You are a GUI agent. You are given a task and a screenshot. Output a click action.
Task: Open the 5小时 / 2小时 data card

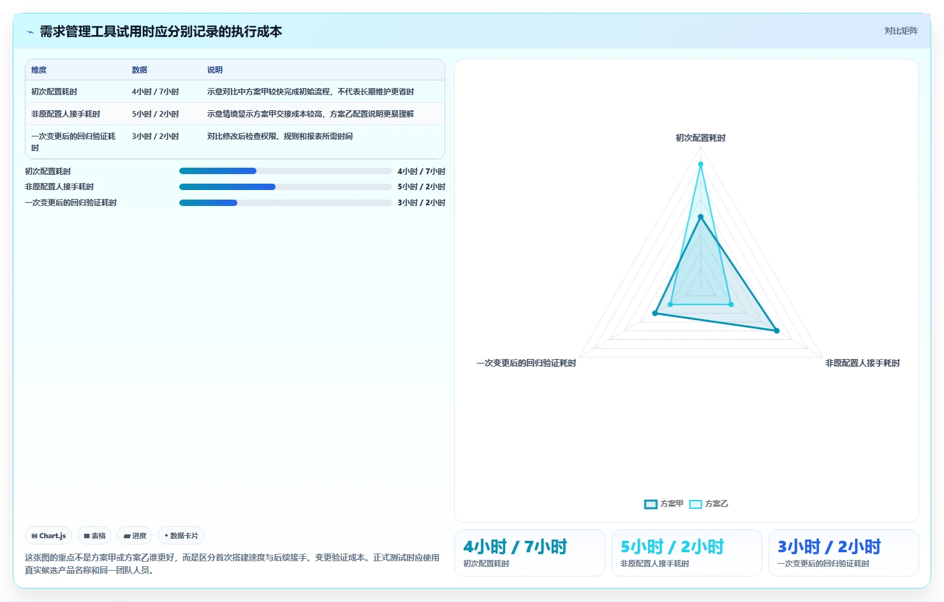tap(687, 553)
